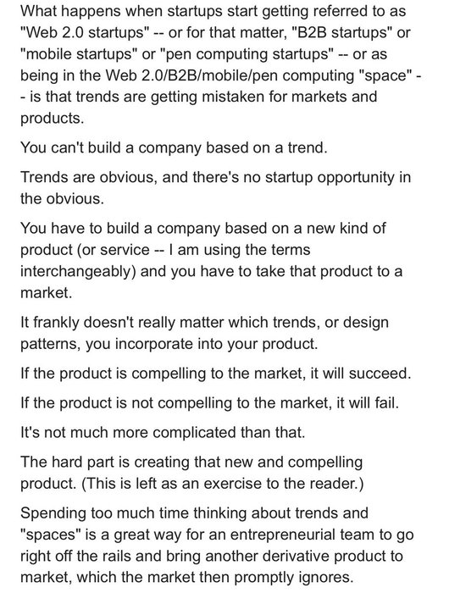Screen dimensions: 449x593
Task: Click the line "You have to build a company based on a new kind of"
Action: coord(203,229)
